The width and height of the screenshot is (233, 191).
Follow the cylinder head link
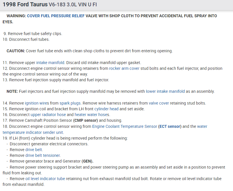(106, 109)
